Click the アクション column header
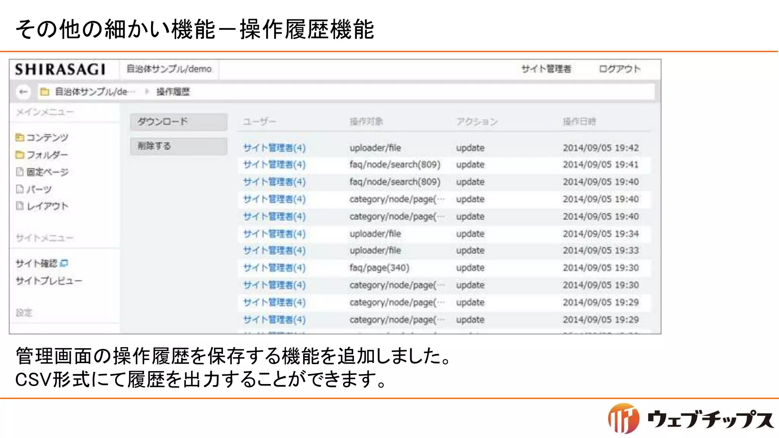 (477, 122)
